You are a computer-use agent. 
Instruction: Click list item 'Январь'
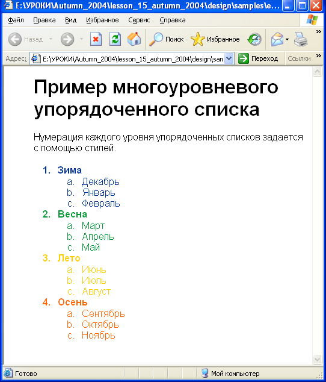(x=99, y=192)
